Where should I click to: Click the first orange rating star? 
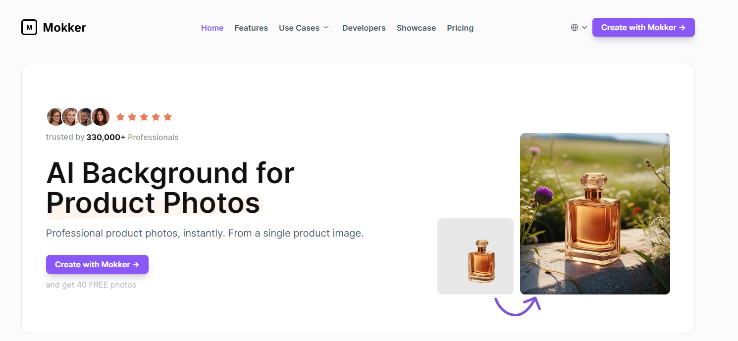120,117
